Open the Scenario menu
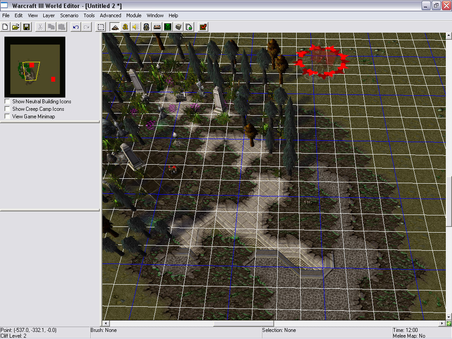452x339 pixels. point(69,15)
